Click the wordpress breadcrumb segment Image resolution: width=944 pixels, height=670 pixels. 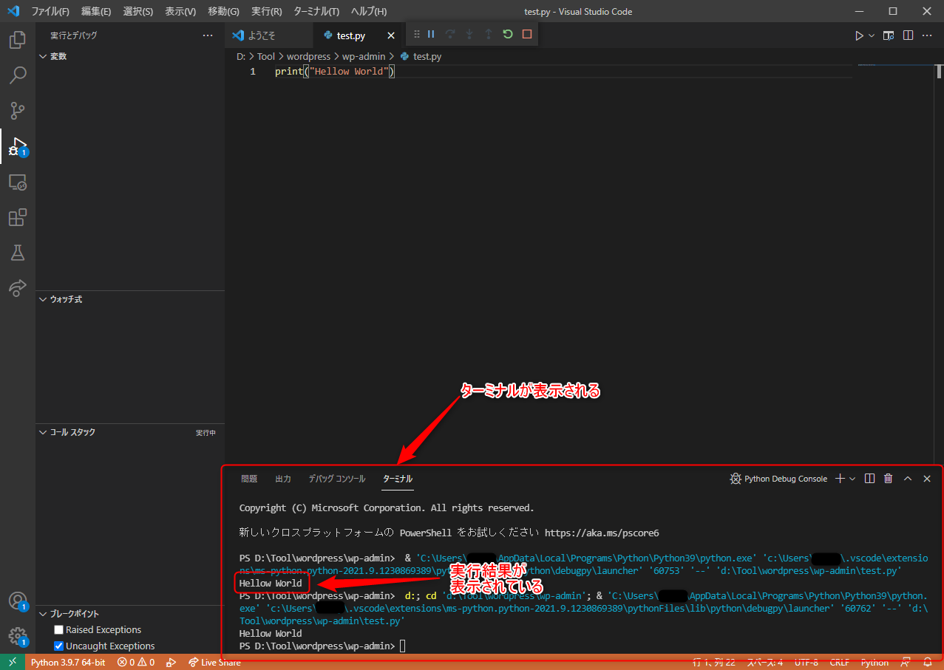click(x=308, y=56)
